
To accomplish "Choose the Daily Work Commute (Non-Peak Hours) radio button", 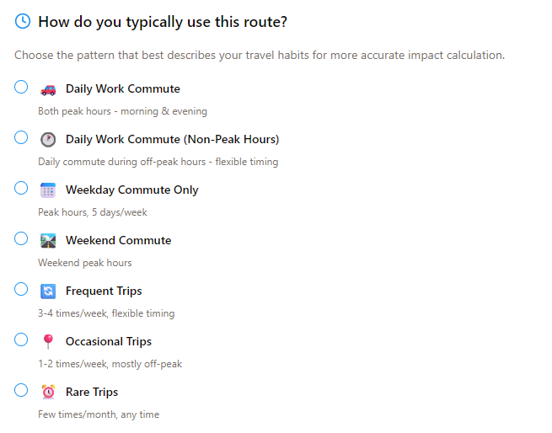I will click(21, 137).
